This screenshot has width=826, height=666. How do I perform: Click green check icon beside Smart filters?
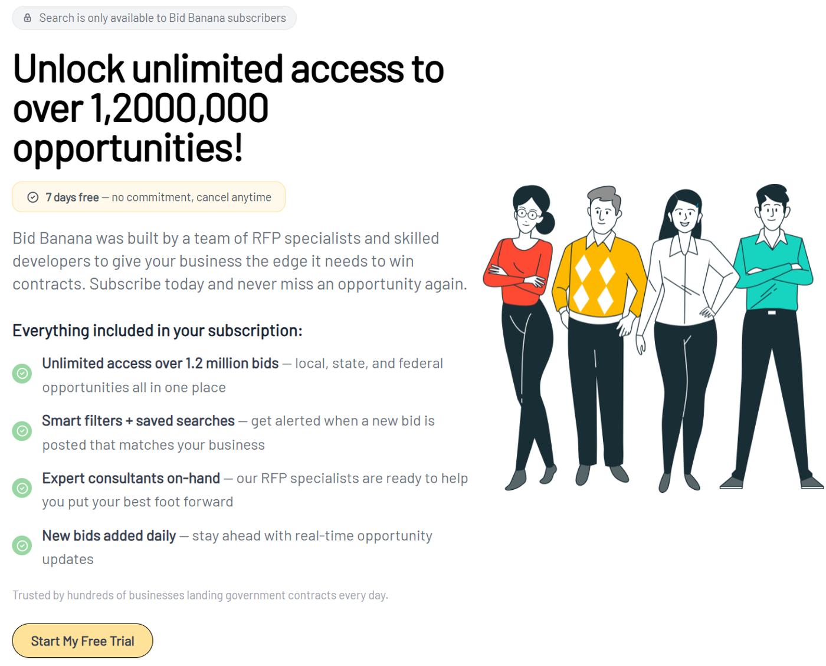[x=22, y=431]
